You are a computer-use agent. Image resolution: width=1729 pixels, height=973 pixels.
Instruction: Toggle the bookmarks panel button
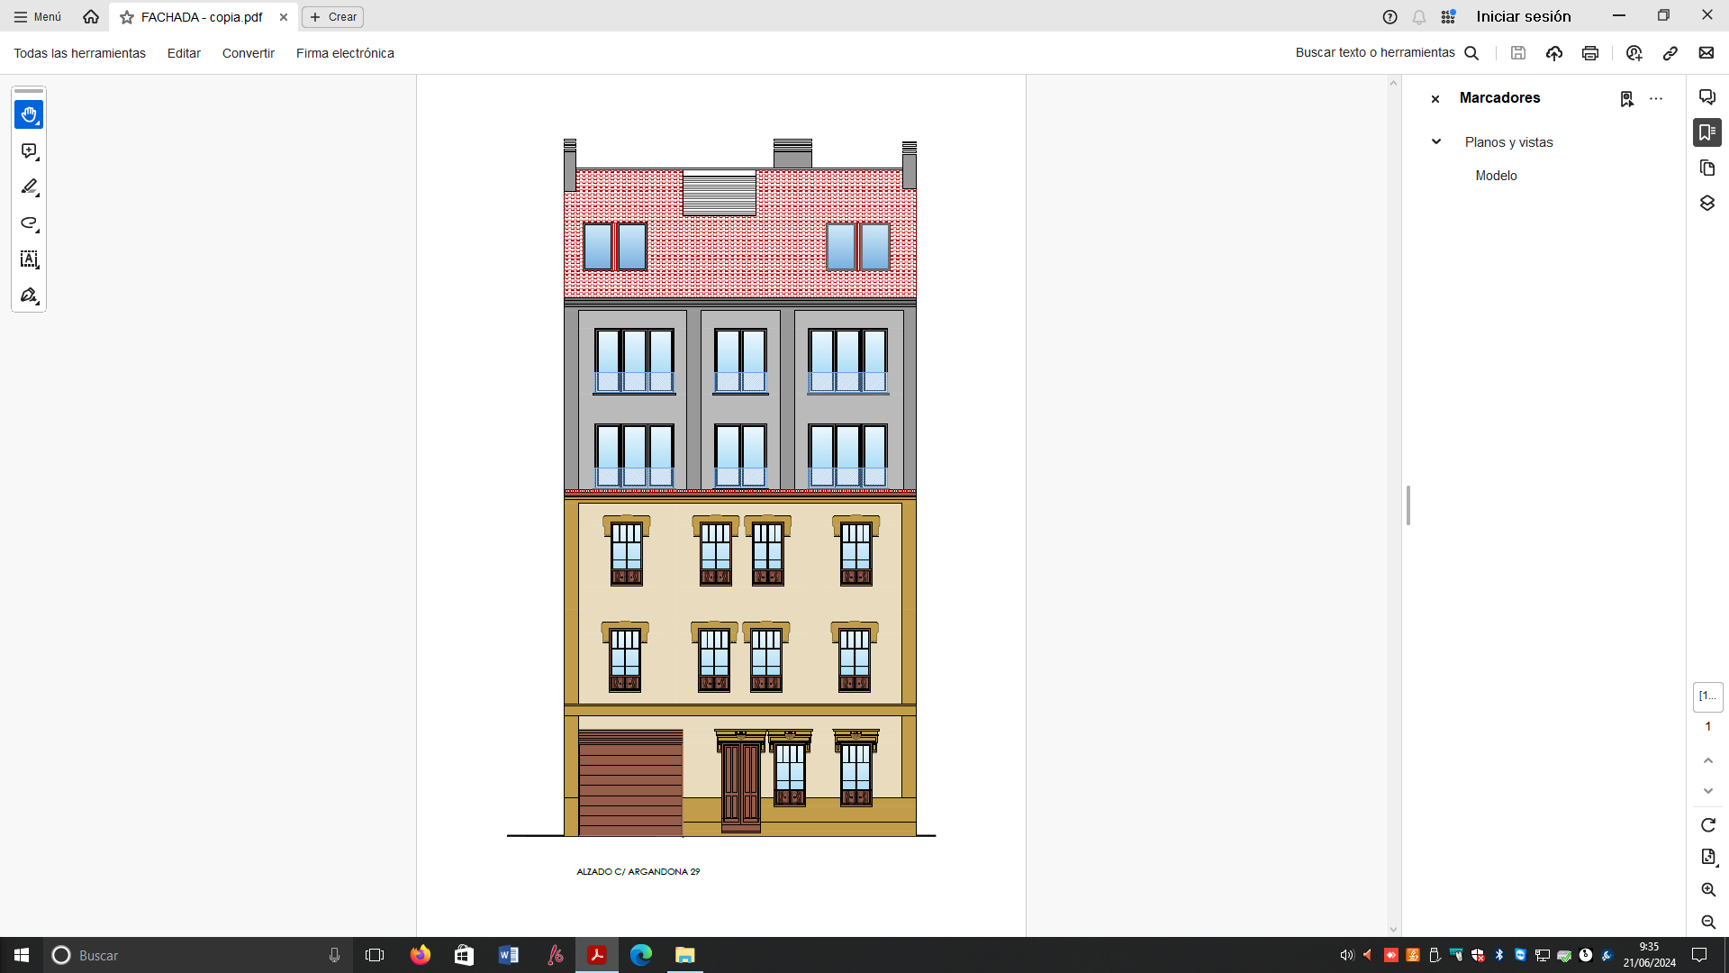click(1706, 132)
